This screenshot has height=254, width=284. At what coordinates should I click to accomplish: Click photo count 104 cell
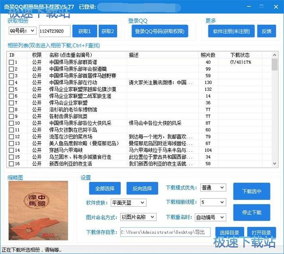tap(208, 151)
